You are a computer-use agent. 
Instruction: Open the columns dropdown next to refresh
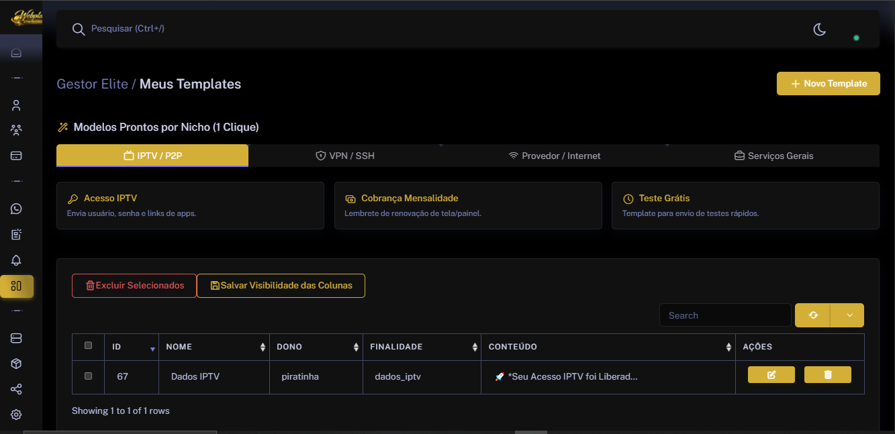pos(847,315)
